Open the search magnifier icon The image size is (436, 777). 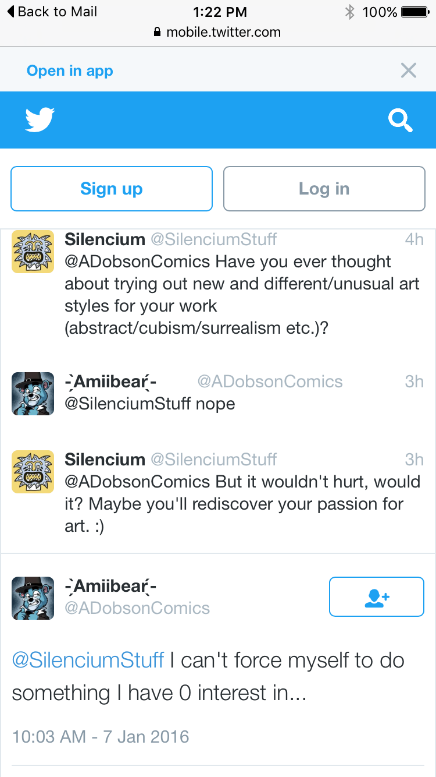point(401,121)
